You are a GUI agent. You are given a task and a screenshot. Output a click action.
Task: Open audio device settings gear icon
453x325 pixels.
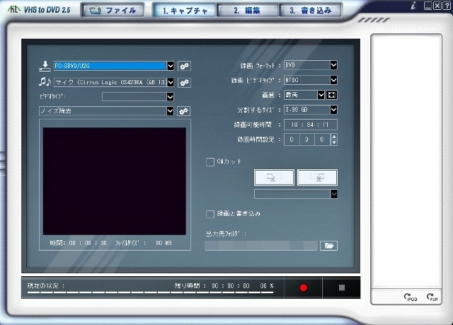(x=184, y=83)
